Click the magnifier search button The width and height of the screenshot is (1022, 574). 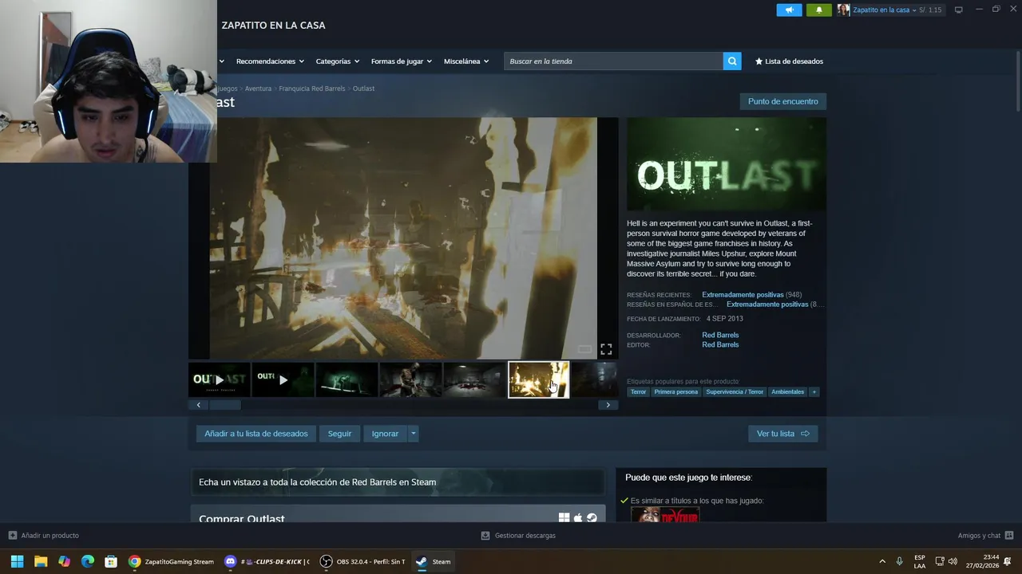(732, 61)
